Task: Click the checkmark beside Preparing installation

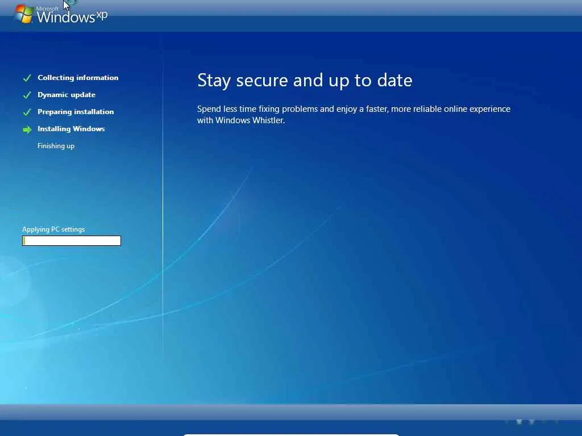Action: point(27,112)
